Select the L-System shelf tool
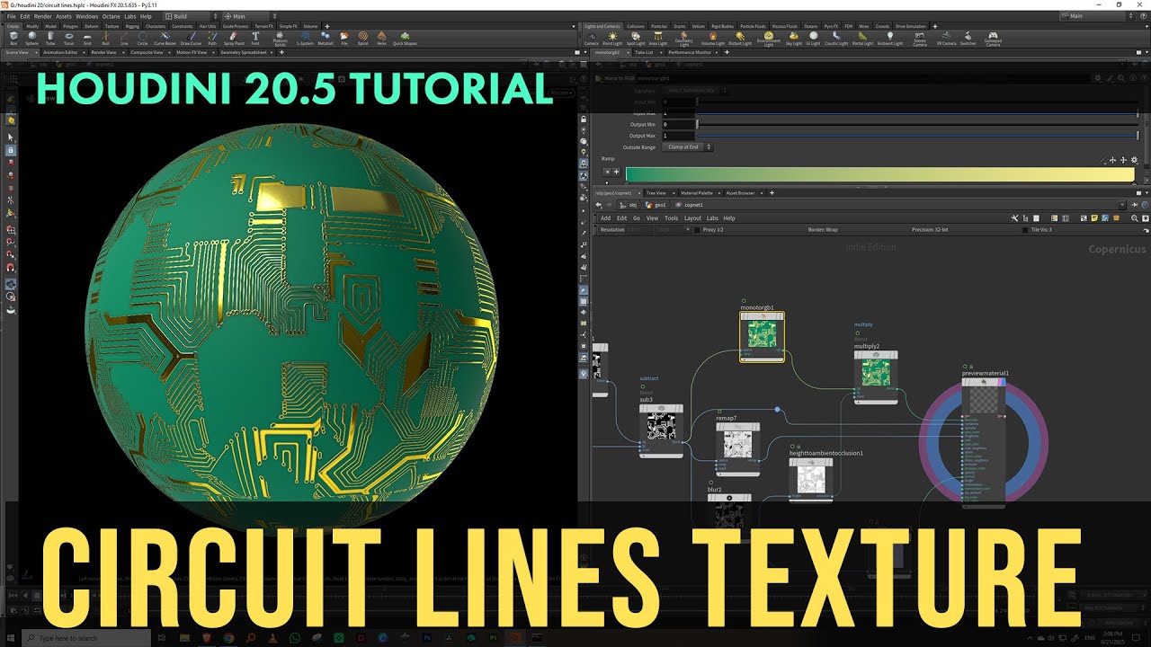 coord(305,39)
